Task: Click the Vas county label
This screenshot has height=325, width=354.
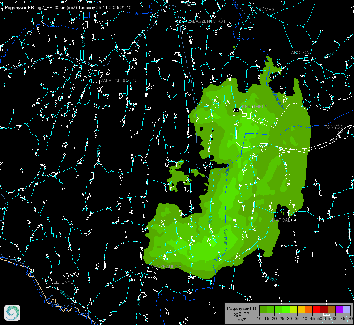Action: (138, 14)
